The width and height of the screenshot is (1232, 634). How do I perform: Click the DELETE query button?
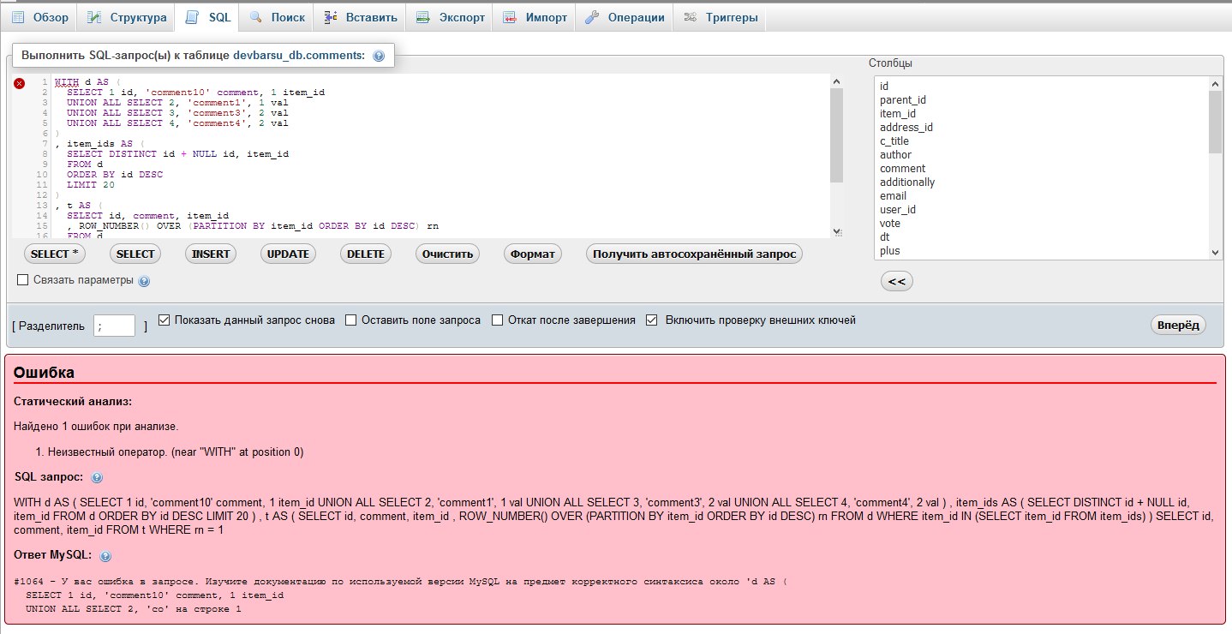[x=366, y=254]
